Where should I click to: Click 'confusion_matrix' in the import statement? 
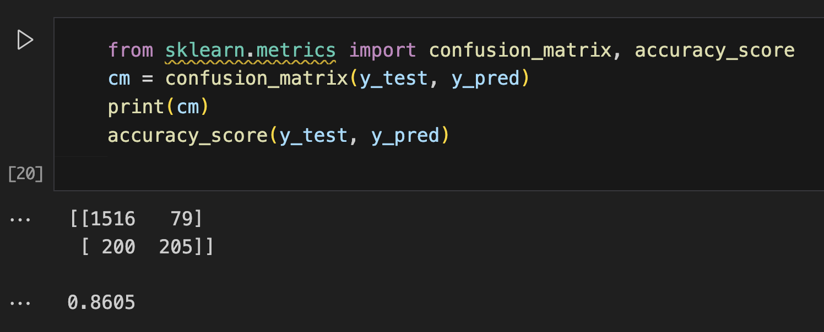520,51
